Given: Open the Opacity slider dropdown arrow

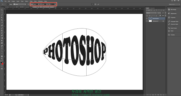Looking at the screenshot, I should click(x=165, y=13).
